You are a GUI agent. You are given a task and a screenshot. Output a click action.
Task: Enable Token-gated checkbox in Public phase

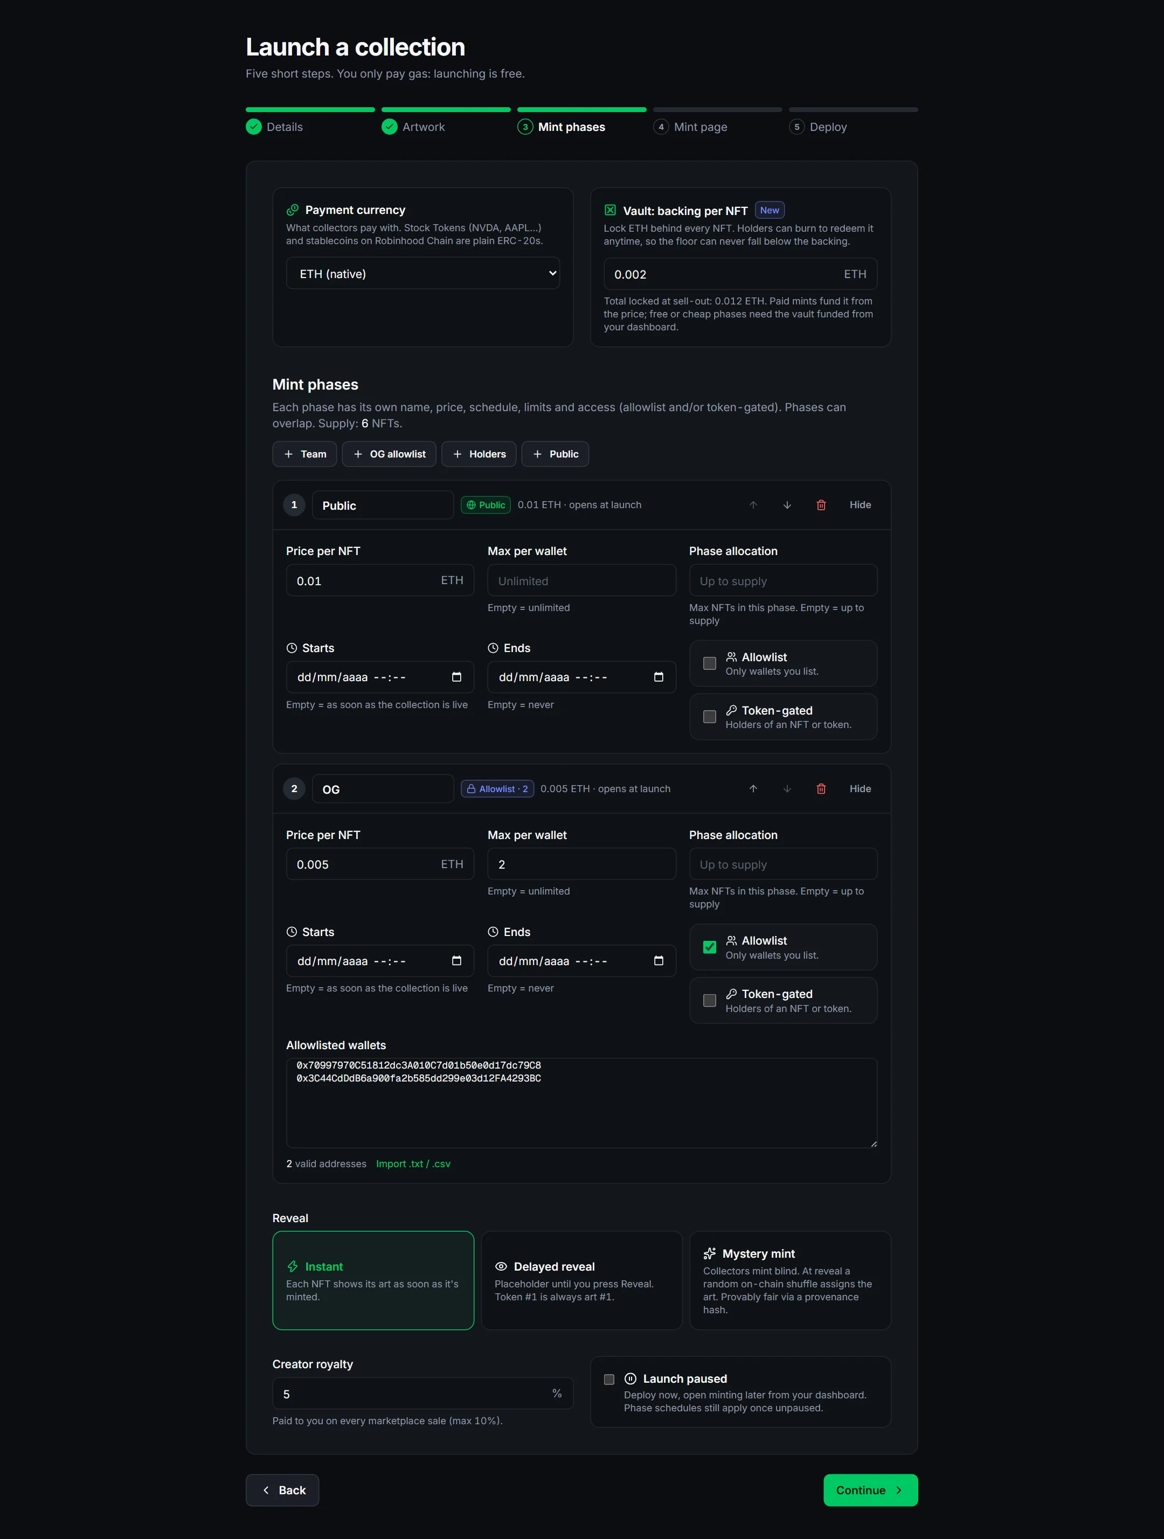click(710, 717)
